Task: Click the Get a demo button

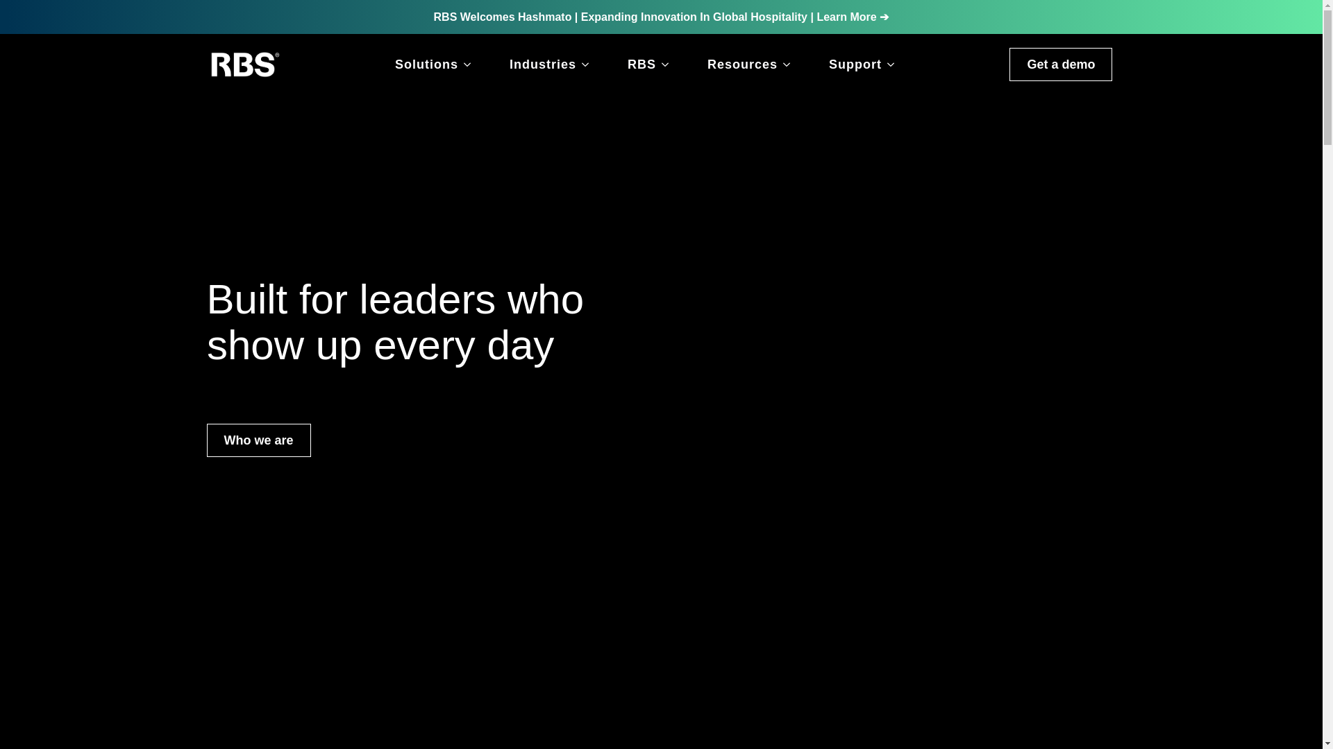Action: 1060,64
